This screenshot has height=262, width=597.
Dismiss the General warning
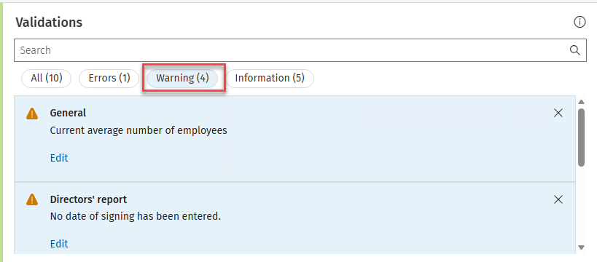click(558, 113)
